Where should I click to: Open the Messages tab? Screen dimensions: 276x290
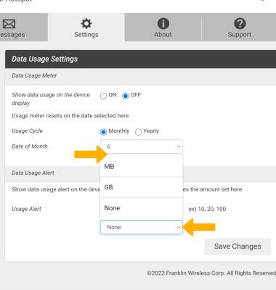pyautogui.click(x=24, y=28)
